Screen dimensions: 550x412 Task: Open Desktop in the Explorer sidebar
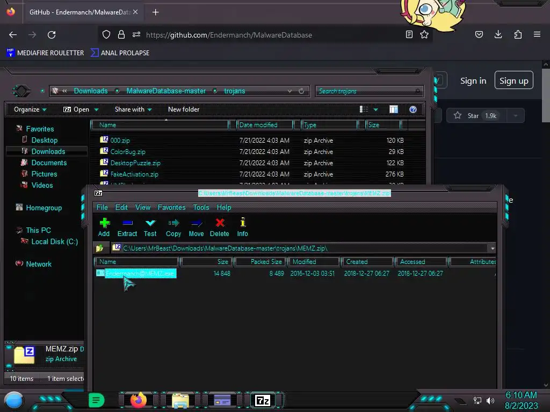click(44, 140)
